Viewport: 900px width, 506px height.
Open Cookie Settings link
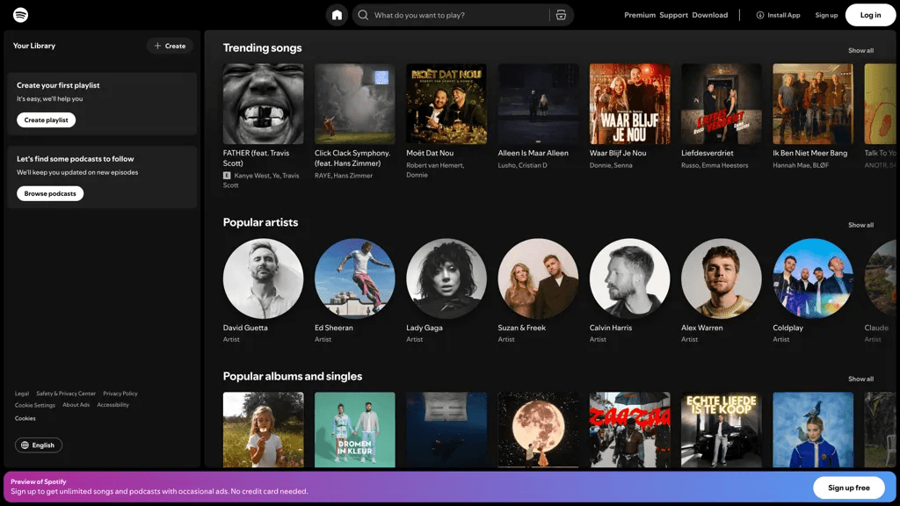(x=35, y=405)
